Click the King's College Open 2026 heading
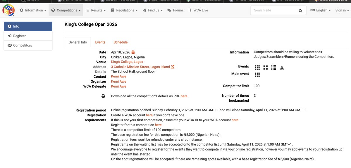 point(91,25)
